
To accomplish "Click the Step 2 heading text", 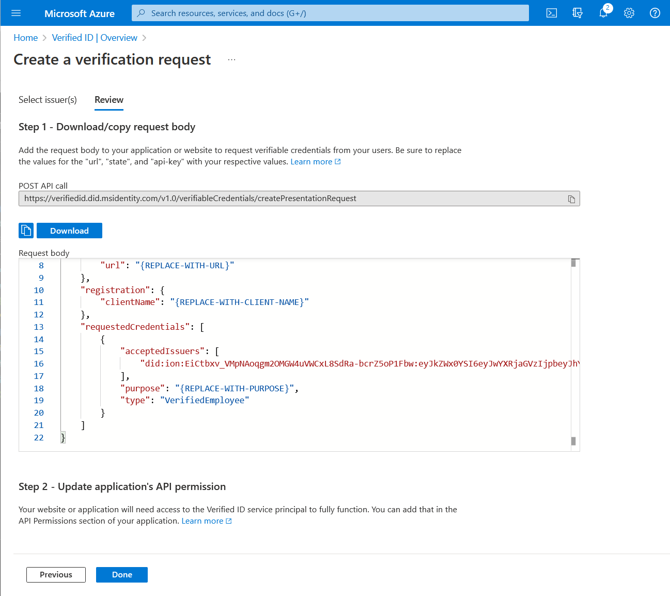I will [x=122, y=486].
